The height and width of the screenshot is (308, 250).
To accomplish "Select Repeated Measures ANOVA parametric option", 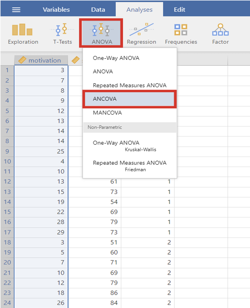I will (x=130, y=85).
